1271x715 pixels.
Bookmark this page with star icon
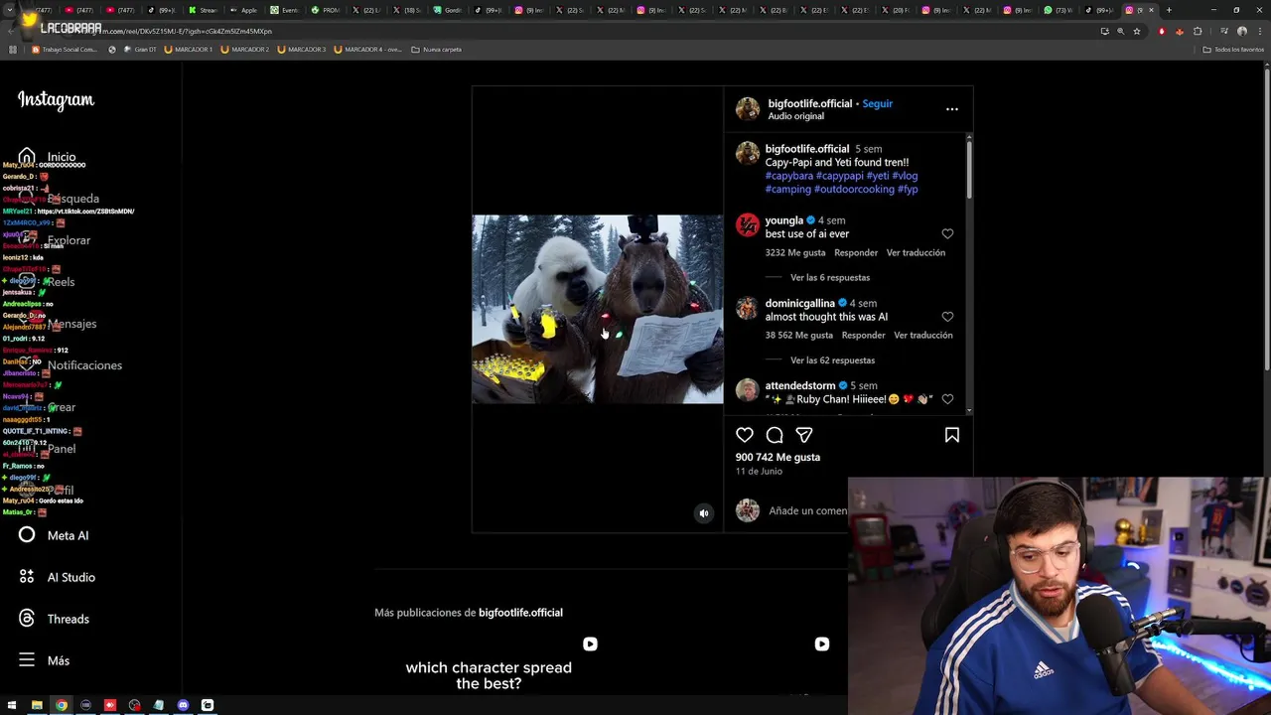[1137, 31]
